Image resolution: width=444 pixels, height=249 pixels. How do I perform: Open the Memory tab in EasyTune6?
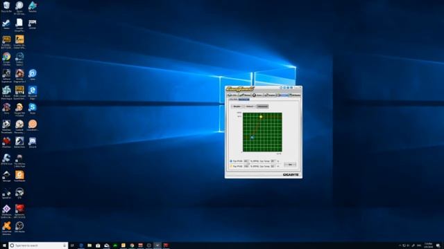click(x=245, y=95)
